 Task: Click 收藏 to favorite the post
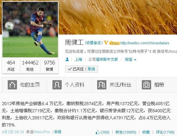(x=146, y=132)
